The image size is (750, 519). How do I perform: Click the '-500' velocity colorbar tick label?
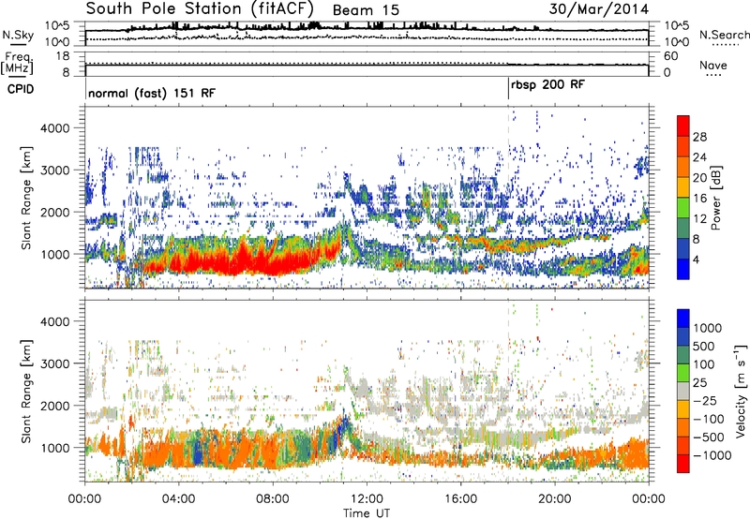pos(709,437)
